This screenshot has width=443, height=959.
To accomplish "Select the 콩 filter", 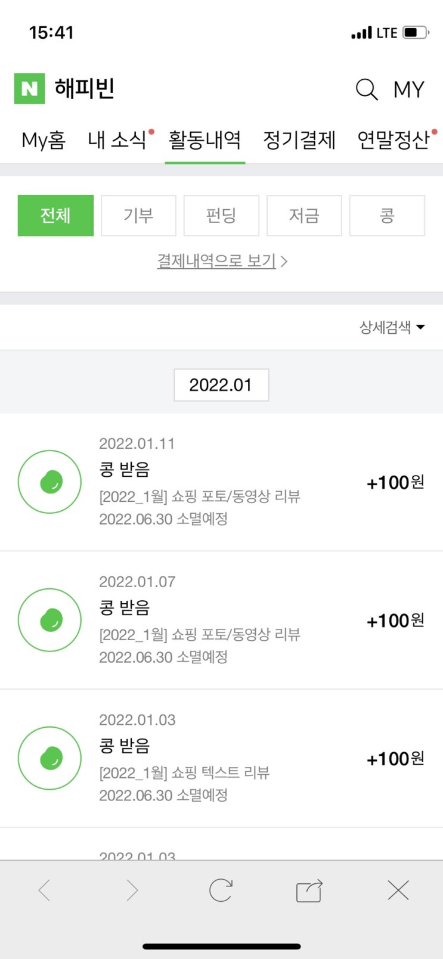I will click(x=387, y=215).
